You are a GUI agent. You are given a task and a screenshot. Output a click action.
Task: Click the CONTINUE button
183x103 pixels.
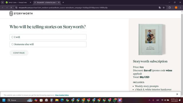click(x=19, y=53)
